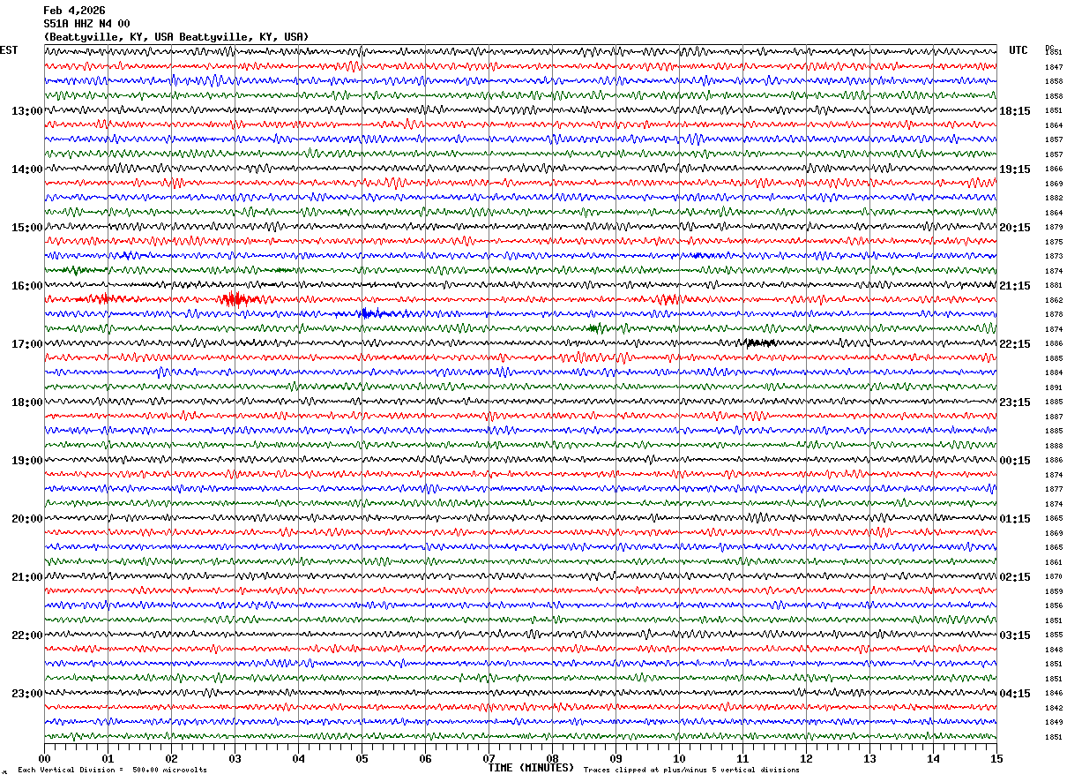Image resolution: width=1067 pixels, height=782 pixels.
Task: Click the 20:15 UTC time label
Action: pyautogui.click(x=1015, y=228)
